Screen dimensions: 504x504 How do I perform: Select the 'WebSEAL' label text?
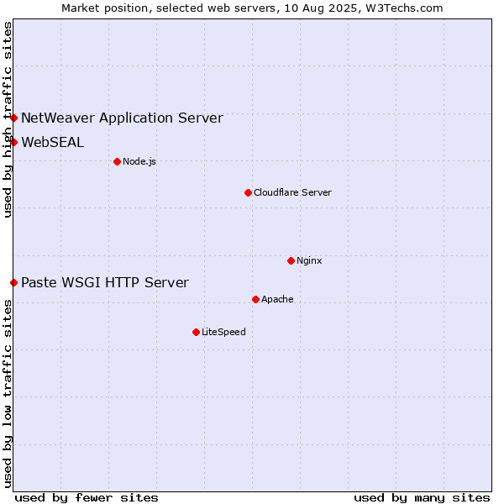[x=53, y=143]
